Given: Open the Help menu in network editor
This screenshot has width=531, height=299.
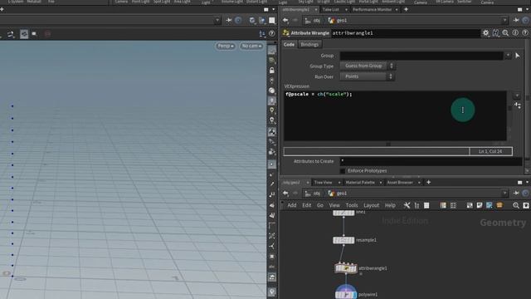Looking at the screenshot, I should 390,205.
